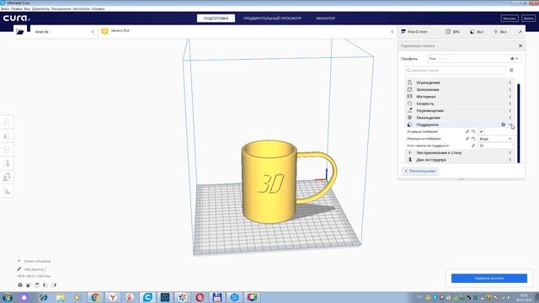Click the link icon beside the support generation checkbox
The height and width of the screenshot is (303, 539).
click(467, 131)
